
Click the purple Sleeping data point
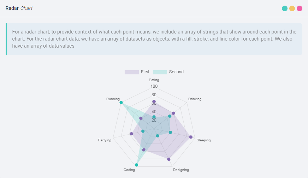pyautogui.click(x=191, y=137)
